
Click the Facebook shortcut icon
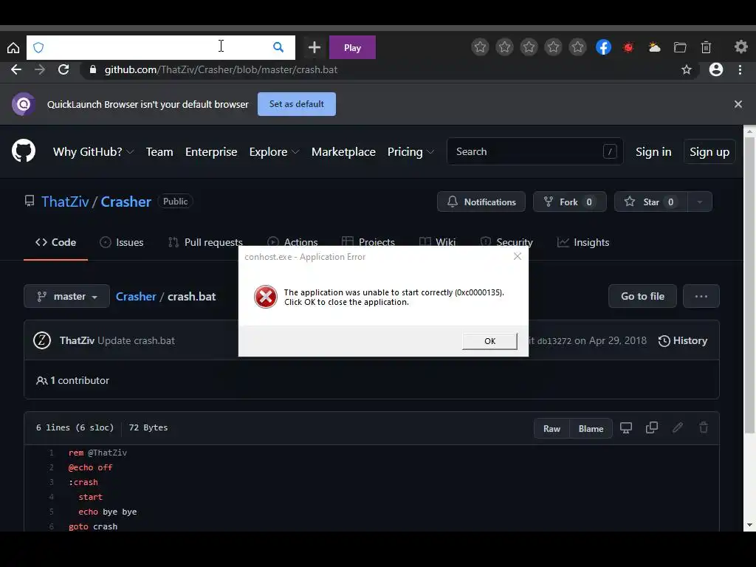[604, 47]
